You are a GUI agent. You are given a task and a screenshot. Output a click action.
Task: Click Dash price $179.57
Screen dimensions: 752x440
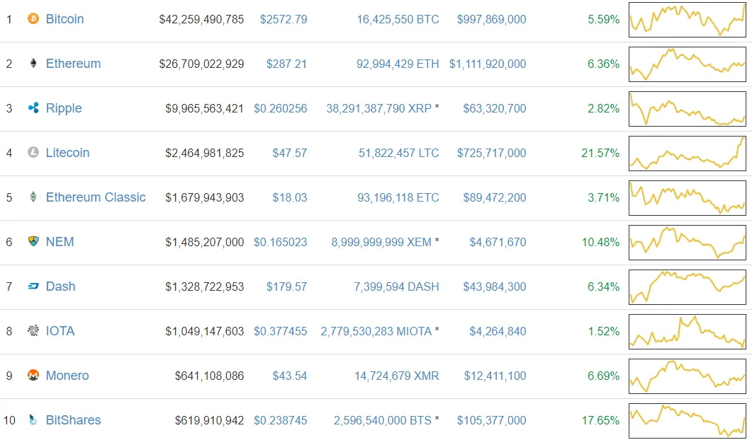[x=286, y=286]
